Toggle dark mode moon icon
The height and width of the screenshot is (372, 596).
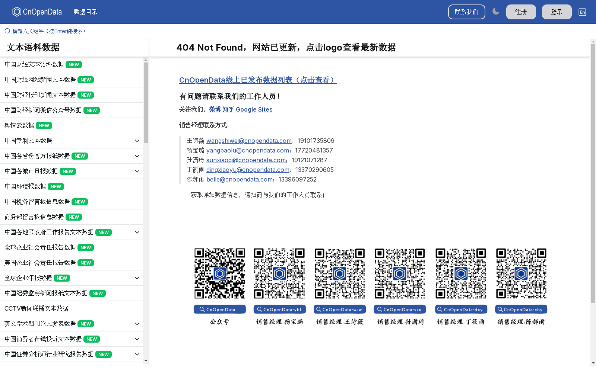click(496, 12)
